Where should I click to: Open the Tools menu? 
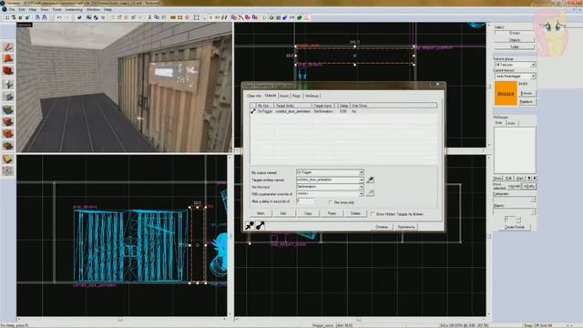(x=56, y=10)
